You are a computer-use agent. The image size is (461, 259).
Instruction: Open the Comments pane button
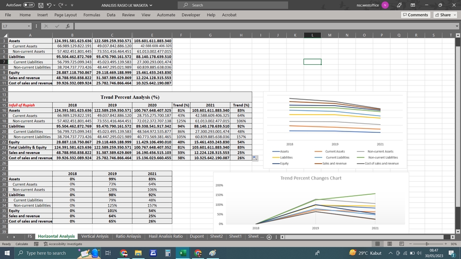click(x=415, y=15)
